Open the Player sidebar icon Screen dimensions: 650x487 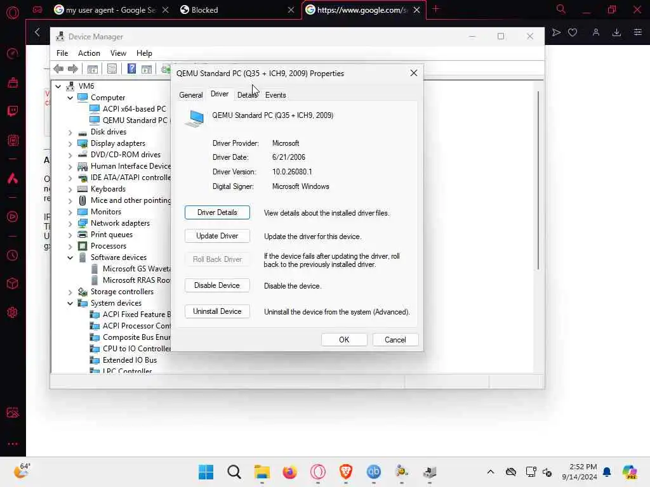pyautogui.click(x=13, y=217)
